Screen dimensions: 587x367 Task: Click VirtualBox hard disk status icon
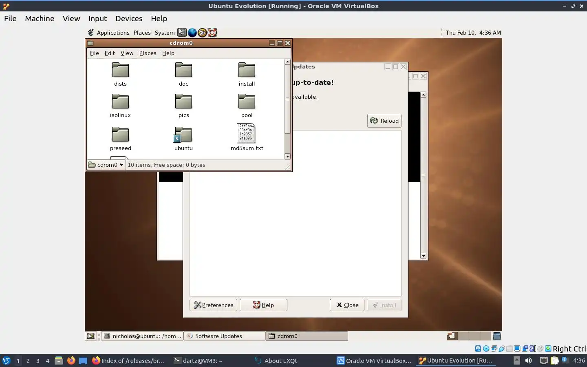[478, 349]
